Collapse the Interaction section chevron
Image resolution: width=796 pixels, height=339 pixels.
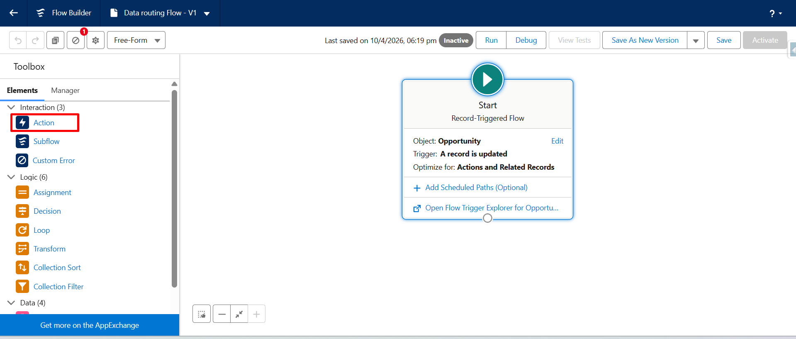point(11,107)
